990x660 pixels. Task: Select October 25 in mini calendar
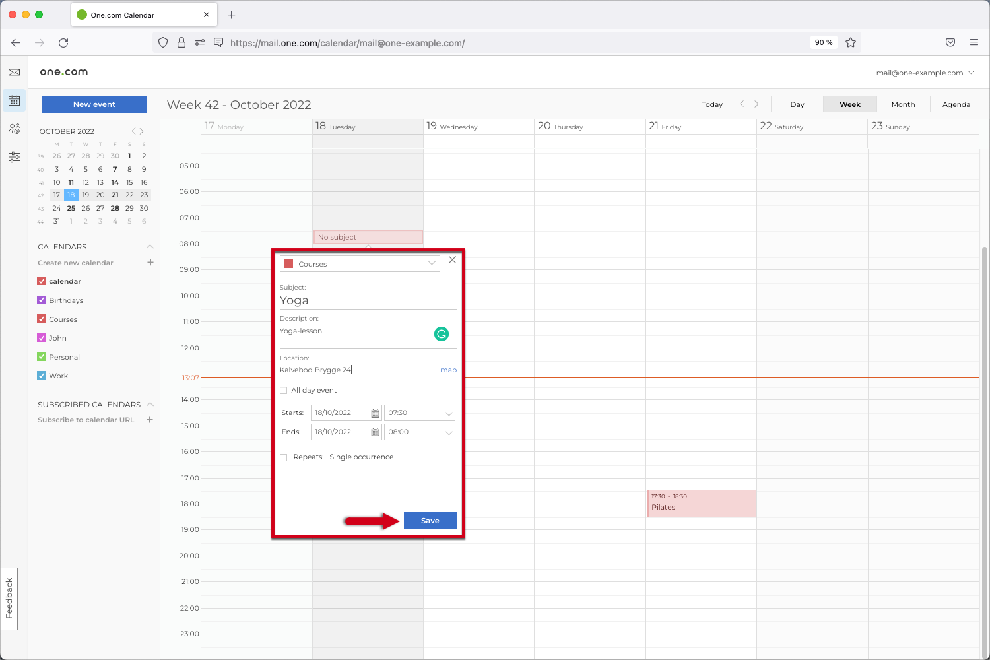point(71,208)
